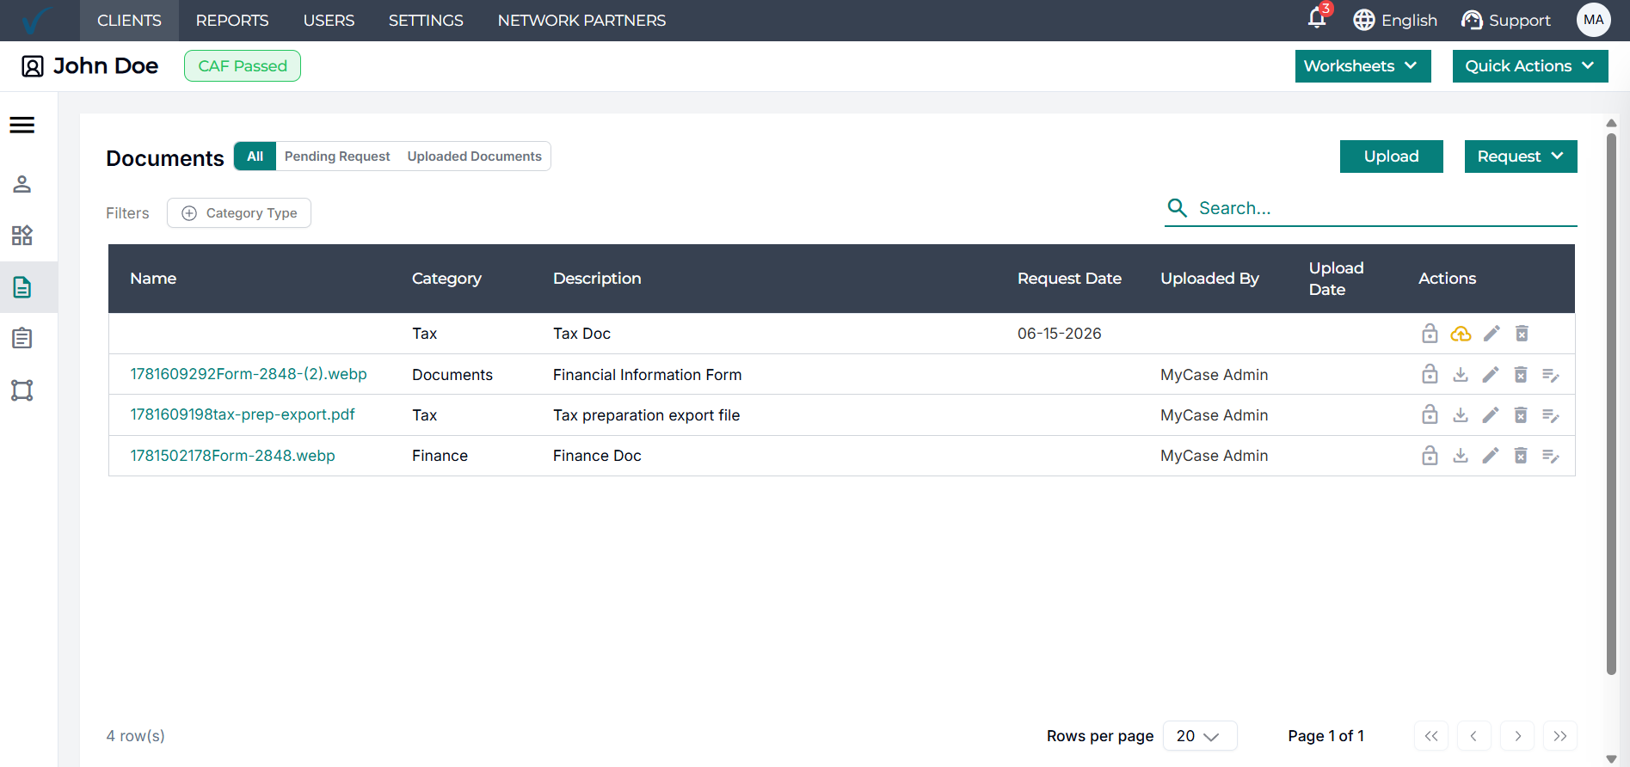
Task: Open notes icon for Financial Information Form
Action: (x=1551, y=376)
